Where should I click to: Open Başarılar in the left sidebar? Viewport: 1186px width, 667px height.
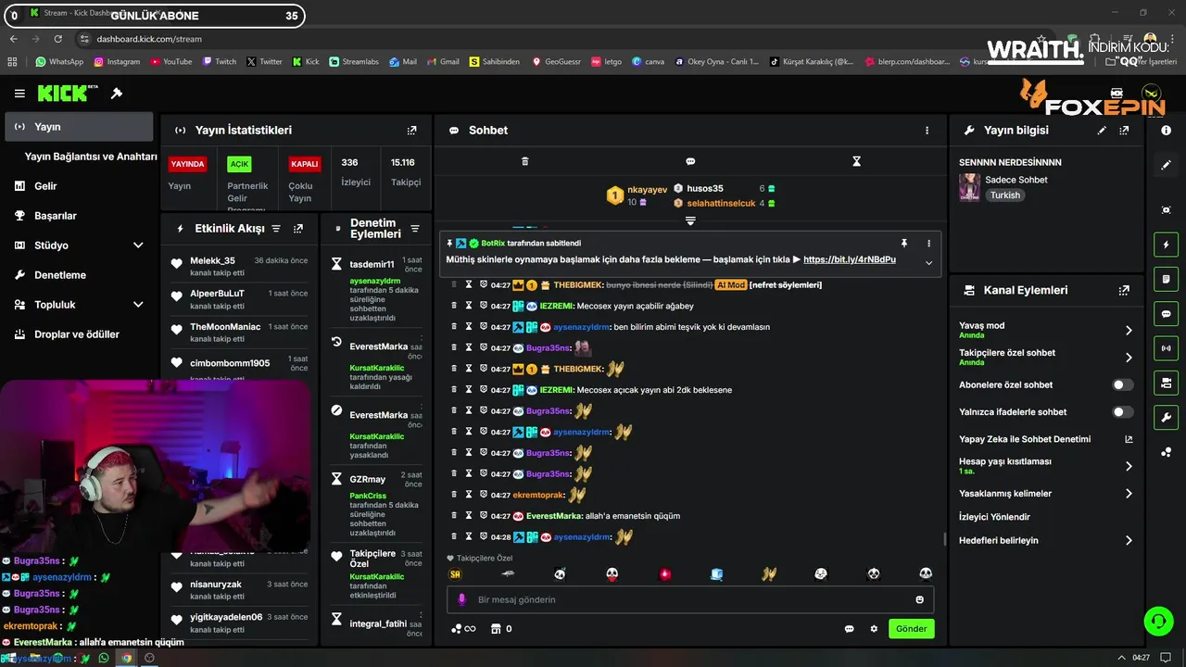coord(79,216)
